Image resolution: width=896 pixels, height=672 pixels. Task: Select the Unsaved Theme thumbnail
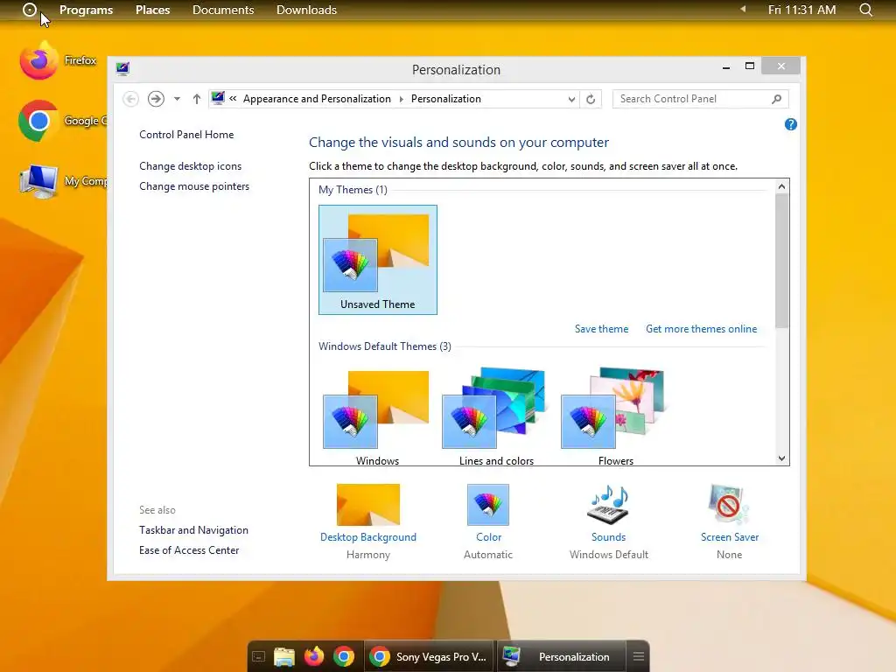tap(378, 259)
